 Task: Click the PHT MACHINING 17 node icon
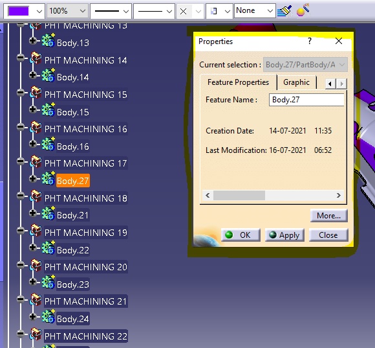pyautogui.click(x=36, y=161)
